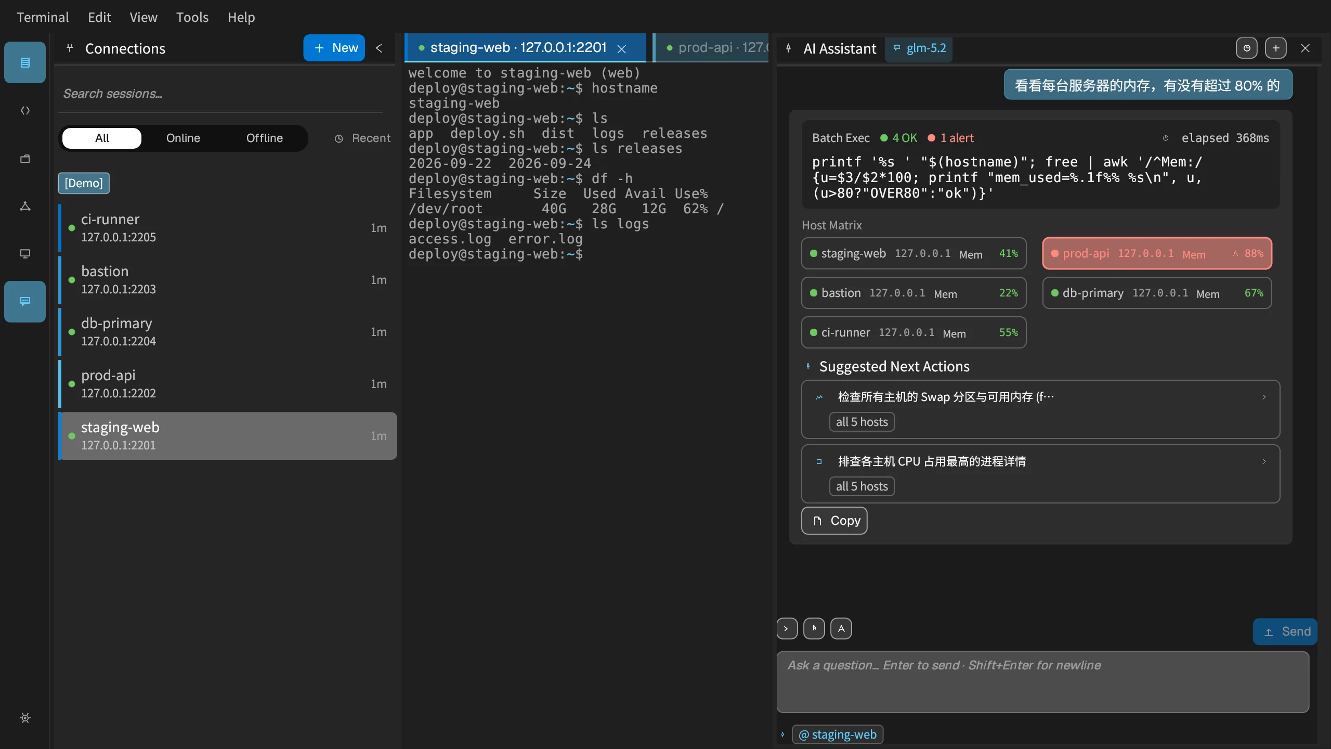Open the db-primary session in list
This screenshot has width=1331, height=749.
pos(228,332)
